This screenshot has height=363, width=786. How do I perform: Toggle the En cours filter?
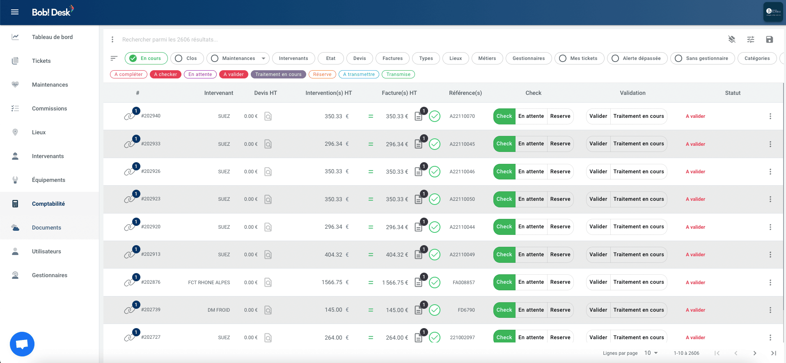[146, 58]
